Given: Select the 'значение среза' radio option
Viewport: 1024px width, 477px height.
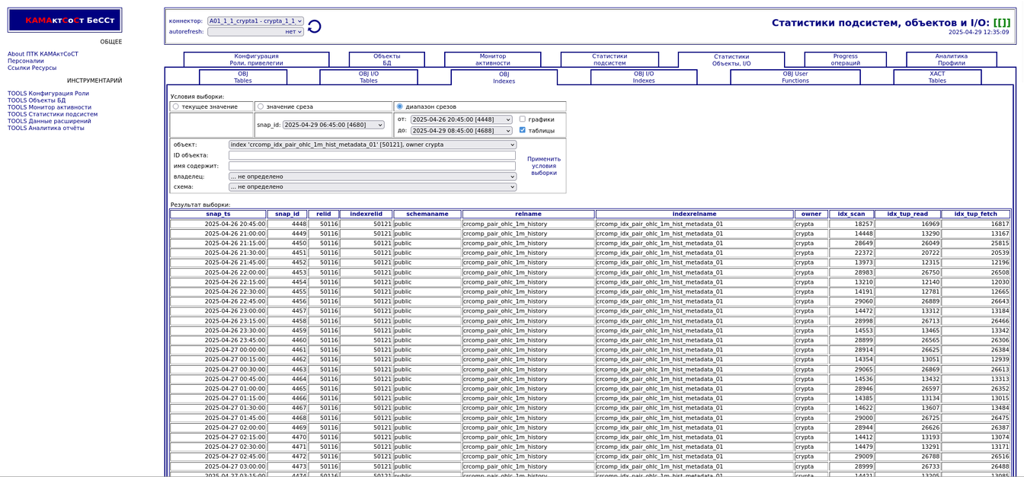Looking at the screenshot, I should click(261, 107).
